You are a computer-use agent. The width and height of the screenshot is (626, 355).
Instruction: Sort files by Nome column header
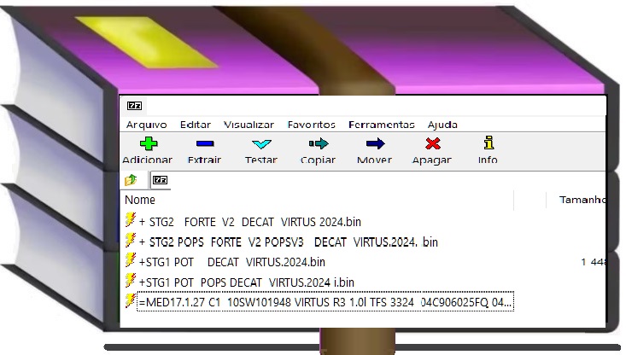pyautogui.click(x=140, y=200)
